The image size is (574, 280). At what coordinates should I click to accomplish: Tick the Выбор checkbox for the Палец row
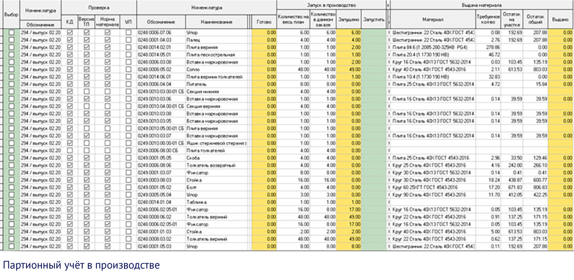click(11, 40)
